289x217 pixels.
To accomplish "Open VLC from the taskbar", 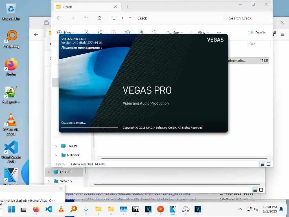I will (x=61, y=209).
